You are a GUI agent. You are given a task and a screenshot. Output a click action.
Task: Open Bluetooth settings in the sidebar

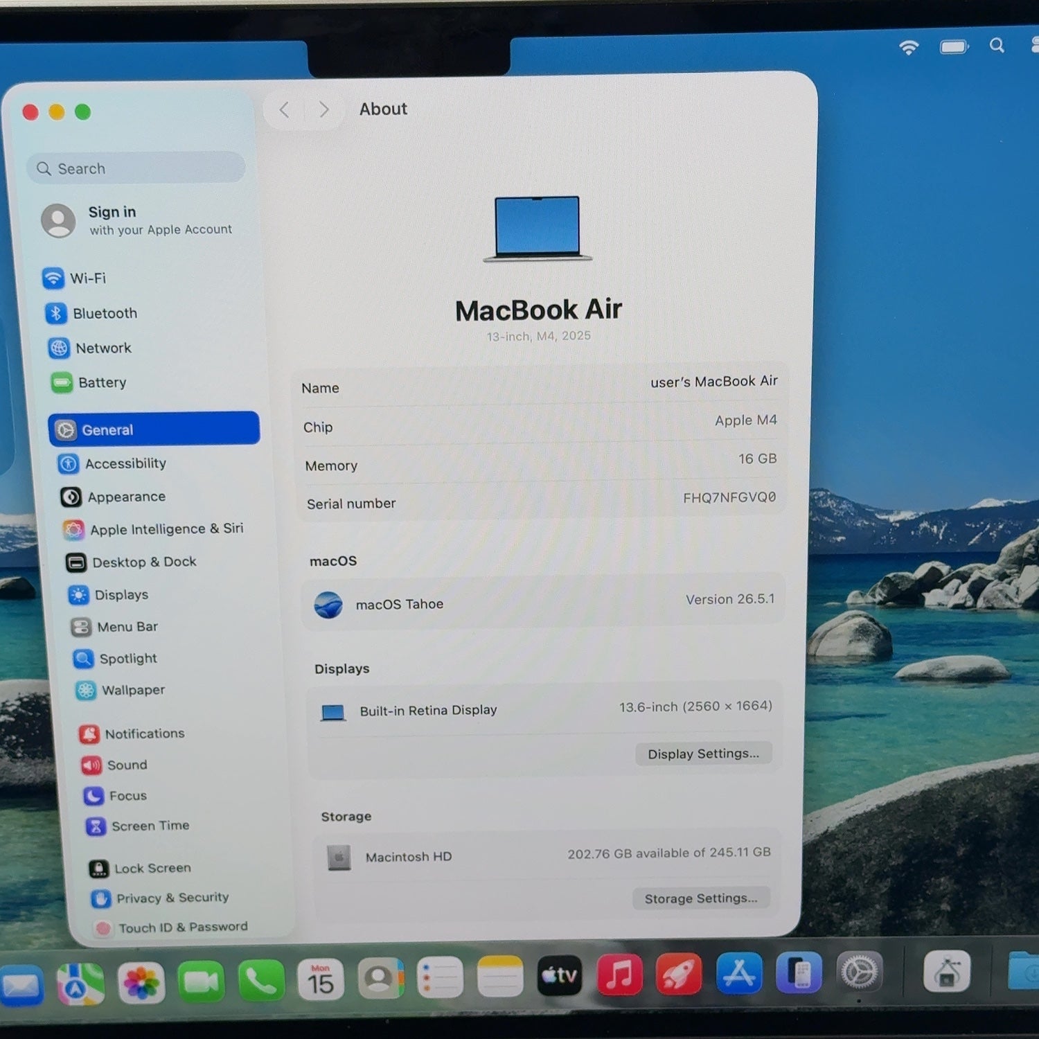(x=91, y=313)
